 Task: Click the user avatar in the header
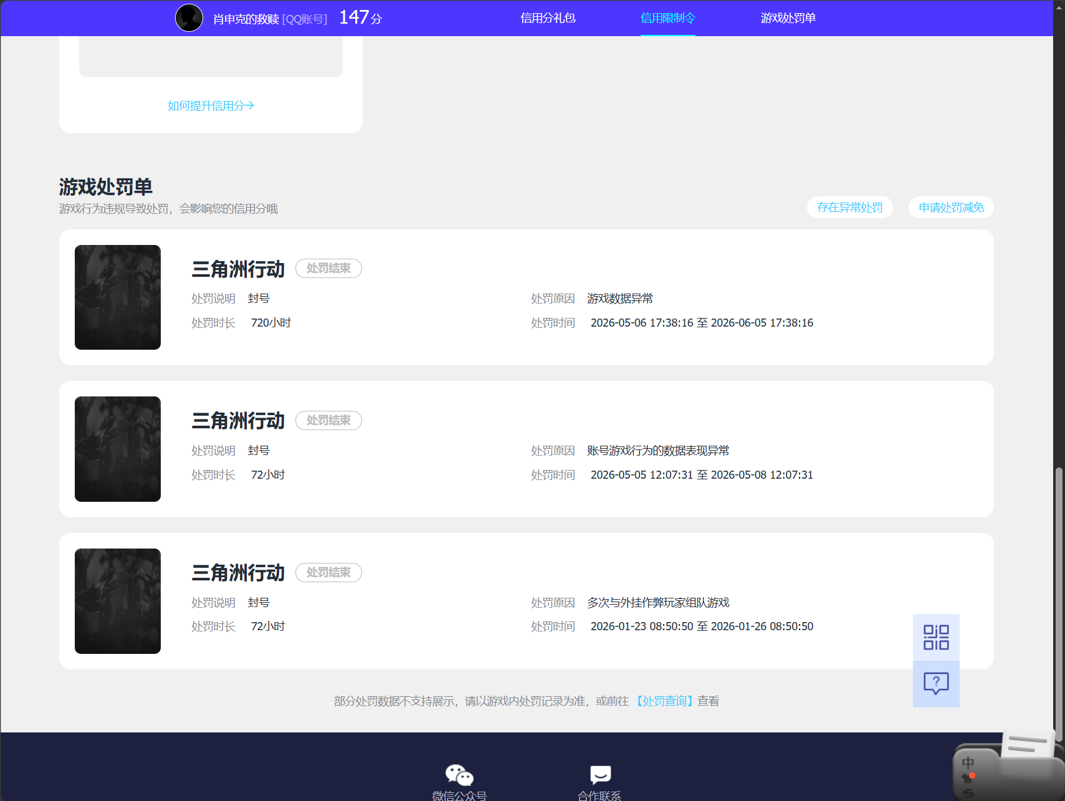point(189,17)
